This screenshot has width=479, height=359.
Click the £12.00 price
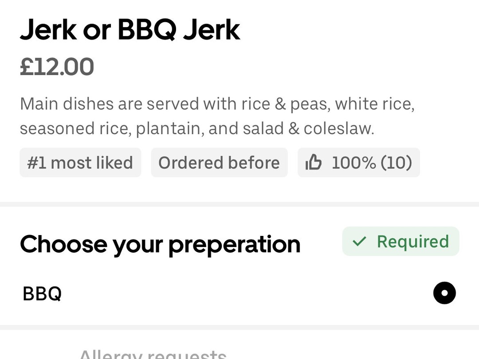point(57,67)
